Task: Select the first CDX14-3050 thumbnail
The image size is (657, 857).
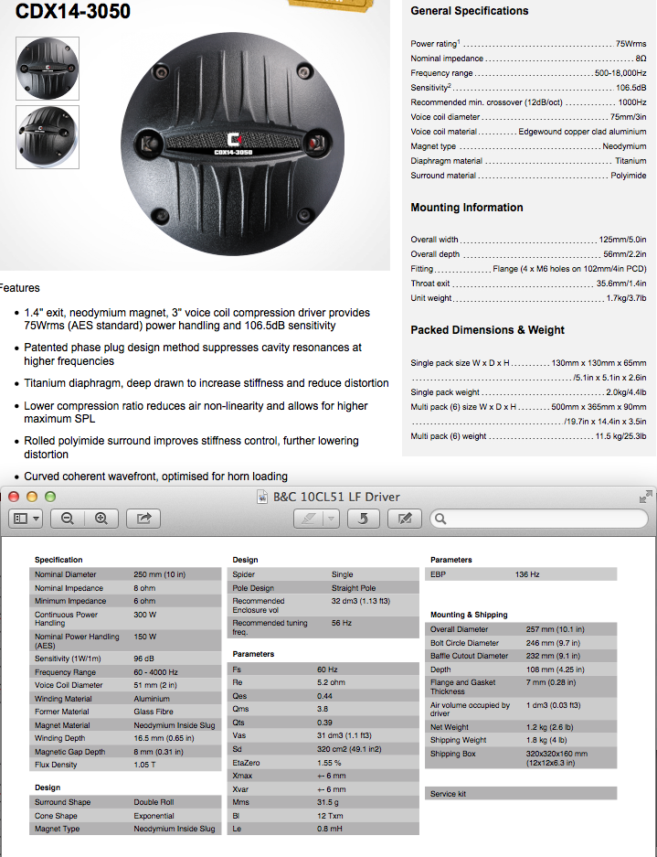Action: pyautogui.click(x=48, y=69)
